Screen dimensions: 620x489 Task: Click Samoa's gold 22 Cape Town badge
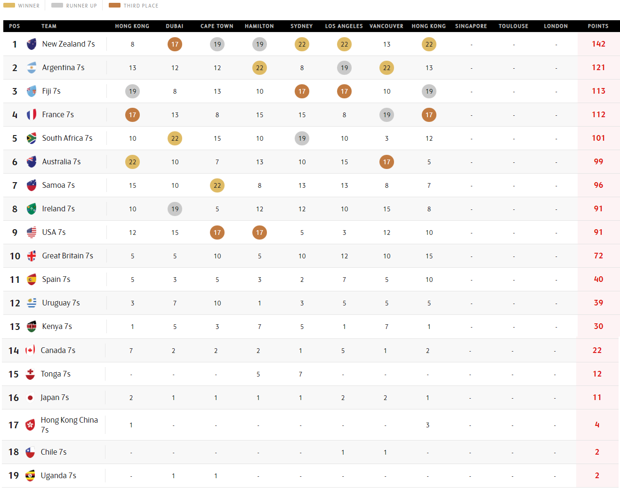tap(217, 185)
